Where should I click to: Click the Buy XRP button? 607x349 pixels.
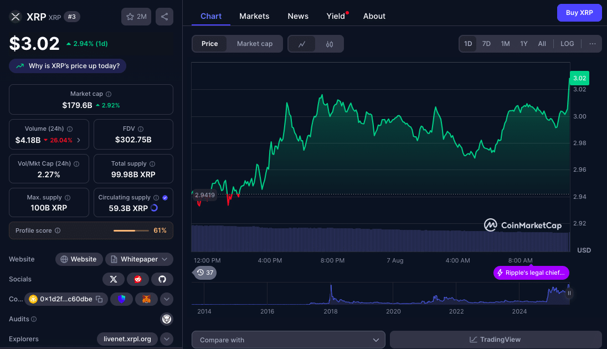coord(579,13)
